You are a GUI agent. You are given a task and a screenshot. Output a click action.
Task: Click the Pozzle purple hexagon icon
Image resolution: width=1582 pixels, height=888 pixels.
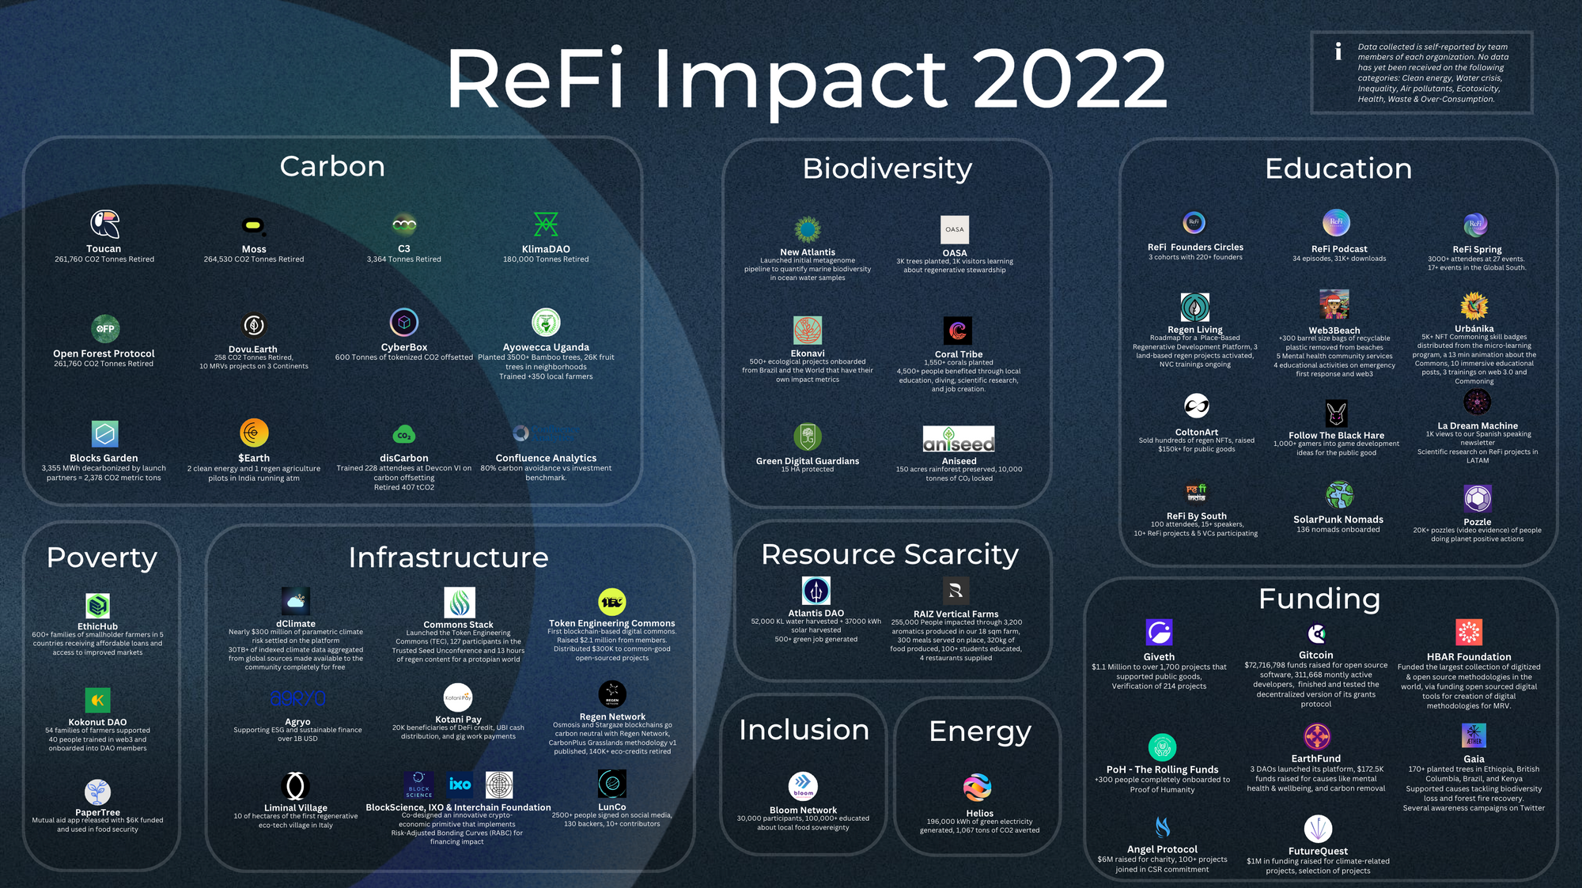pos(1477,499)
